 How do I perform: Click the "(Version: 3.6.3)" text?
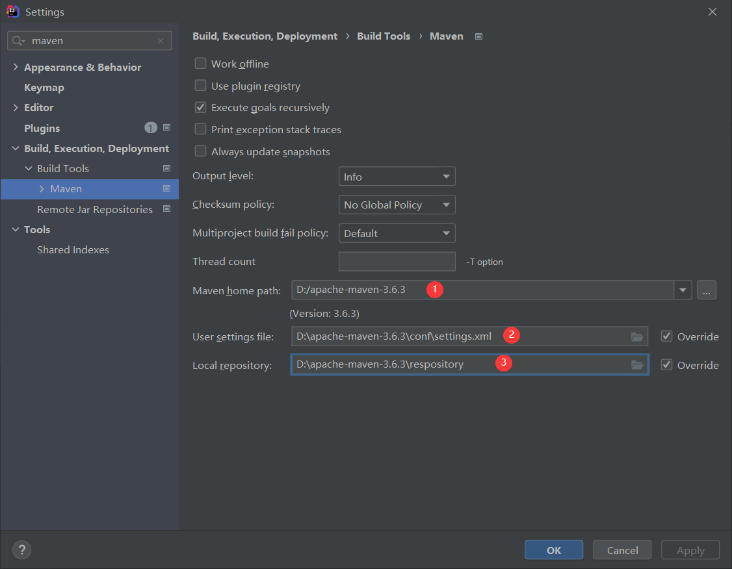click(324, 314)
